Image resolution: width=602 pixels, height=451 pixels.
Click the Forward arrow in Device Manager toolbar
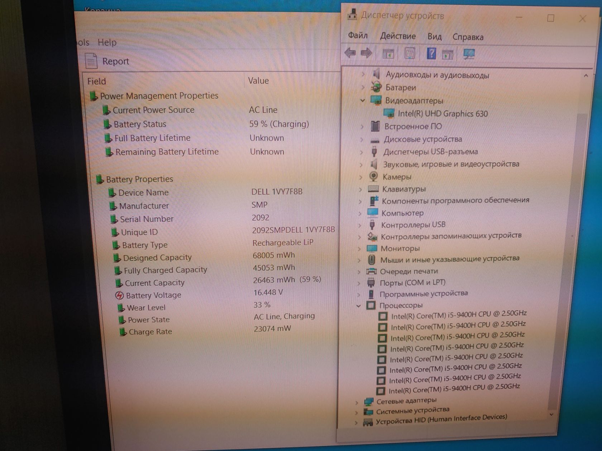[366, 53]
